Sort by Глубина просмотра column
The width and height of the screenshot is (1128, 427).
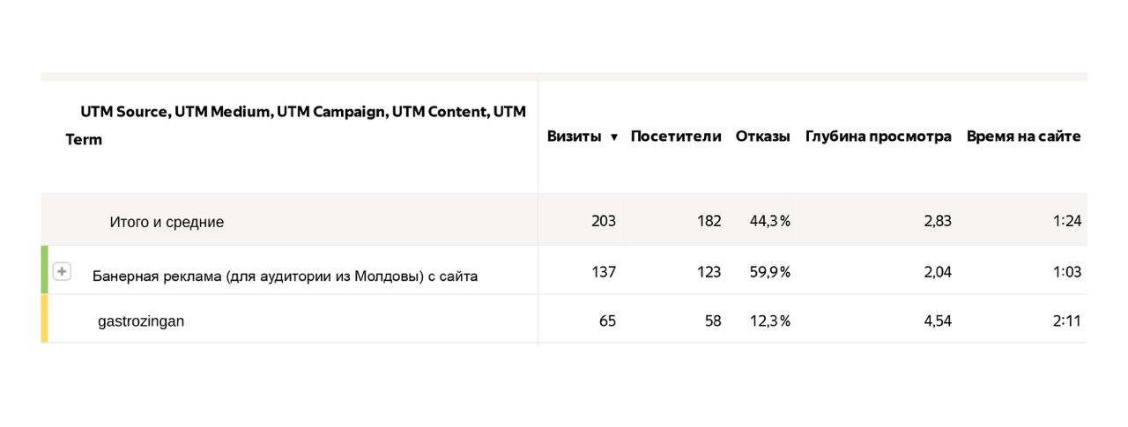(x=878, y=136)
